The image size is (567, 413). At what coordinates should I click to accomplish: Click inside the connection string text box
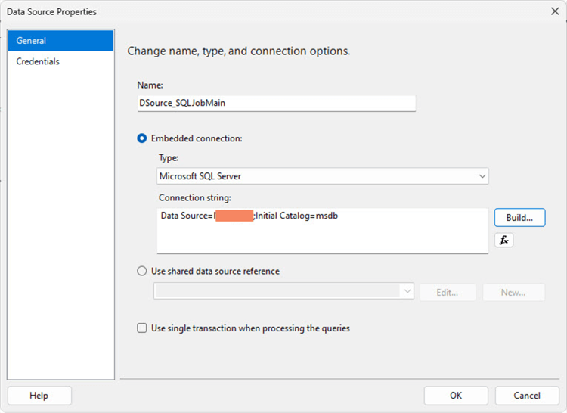322,234
